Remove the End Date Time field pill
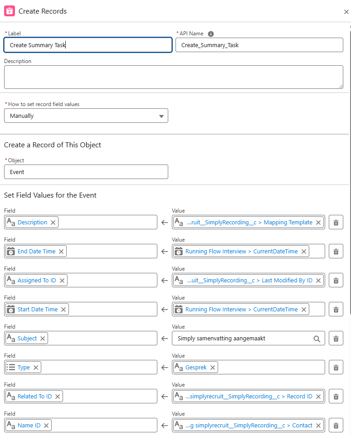This screenshot has height=436, width=351. pyautogui.click(x=61, y=251)
